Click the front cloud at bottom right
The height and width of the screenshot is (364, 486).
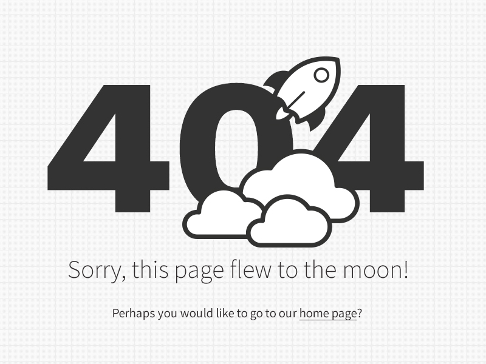[289, 221]
